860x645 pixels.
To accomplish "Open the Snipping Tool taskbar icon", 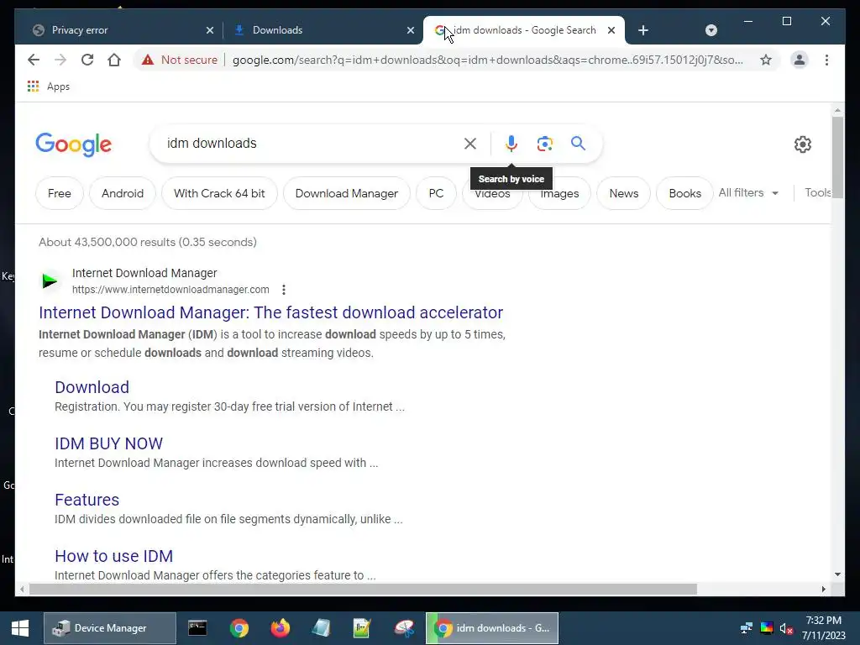I will click(404, 628).
